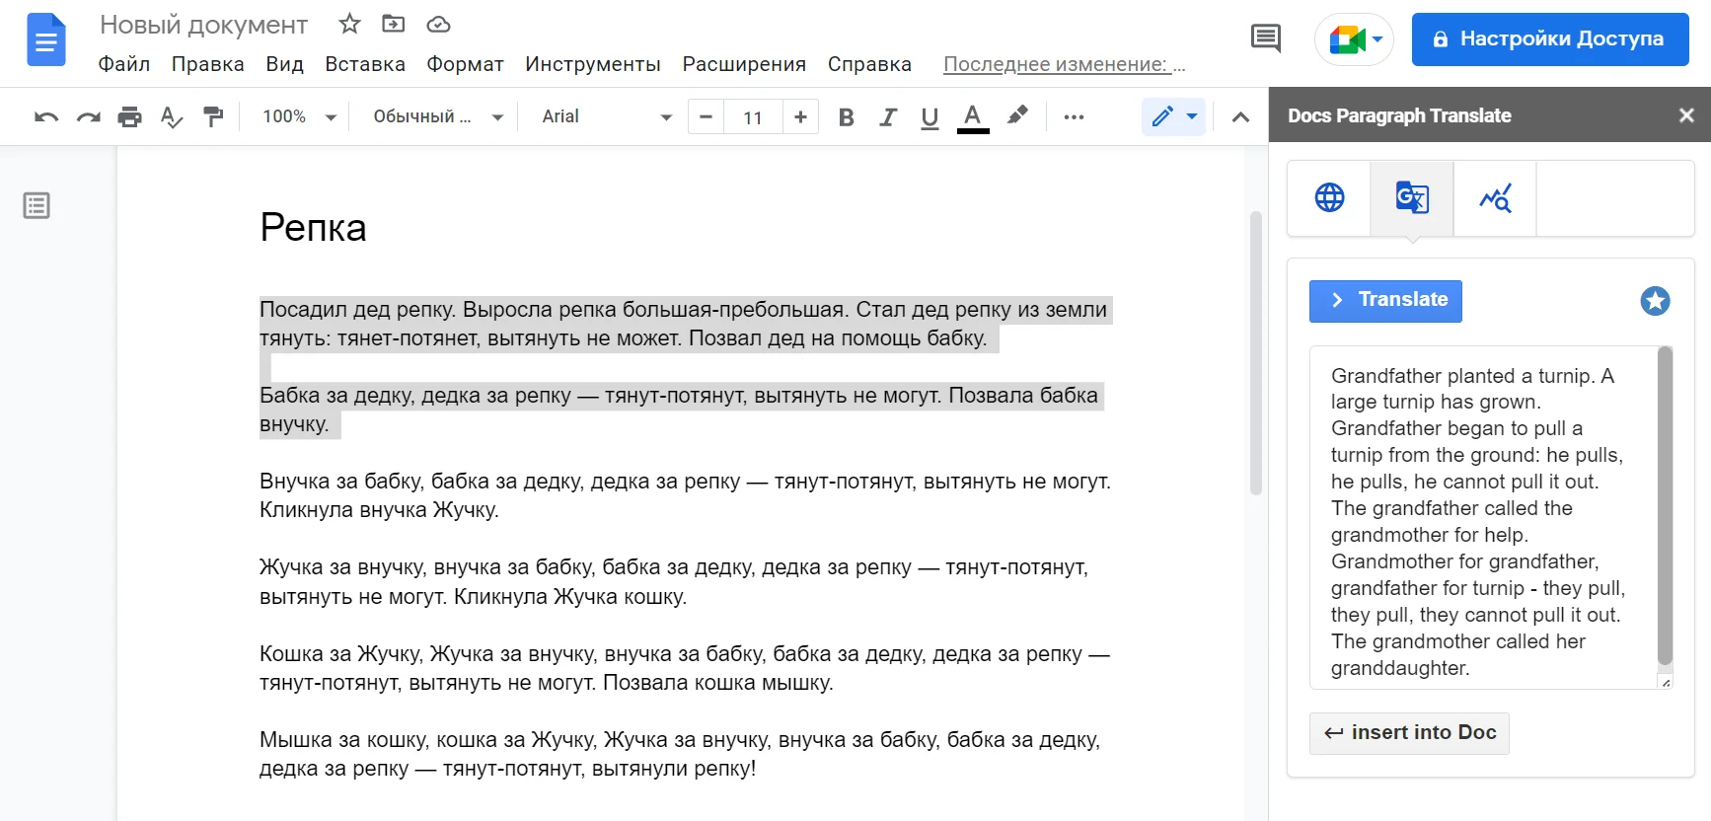Click the print icon in toolbar
1711x821 pixels.
coord(129,117)
